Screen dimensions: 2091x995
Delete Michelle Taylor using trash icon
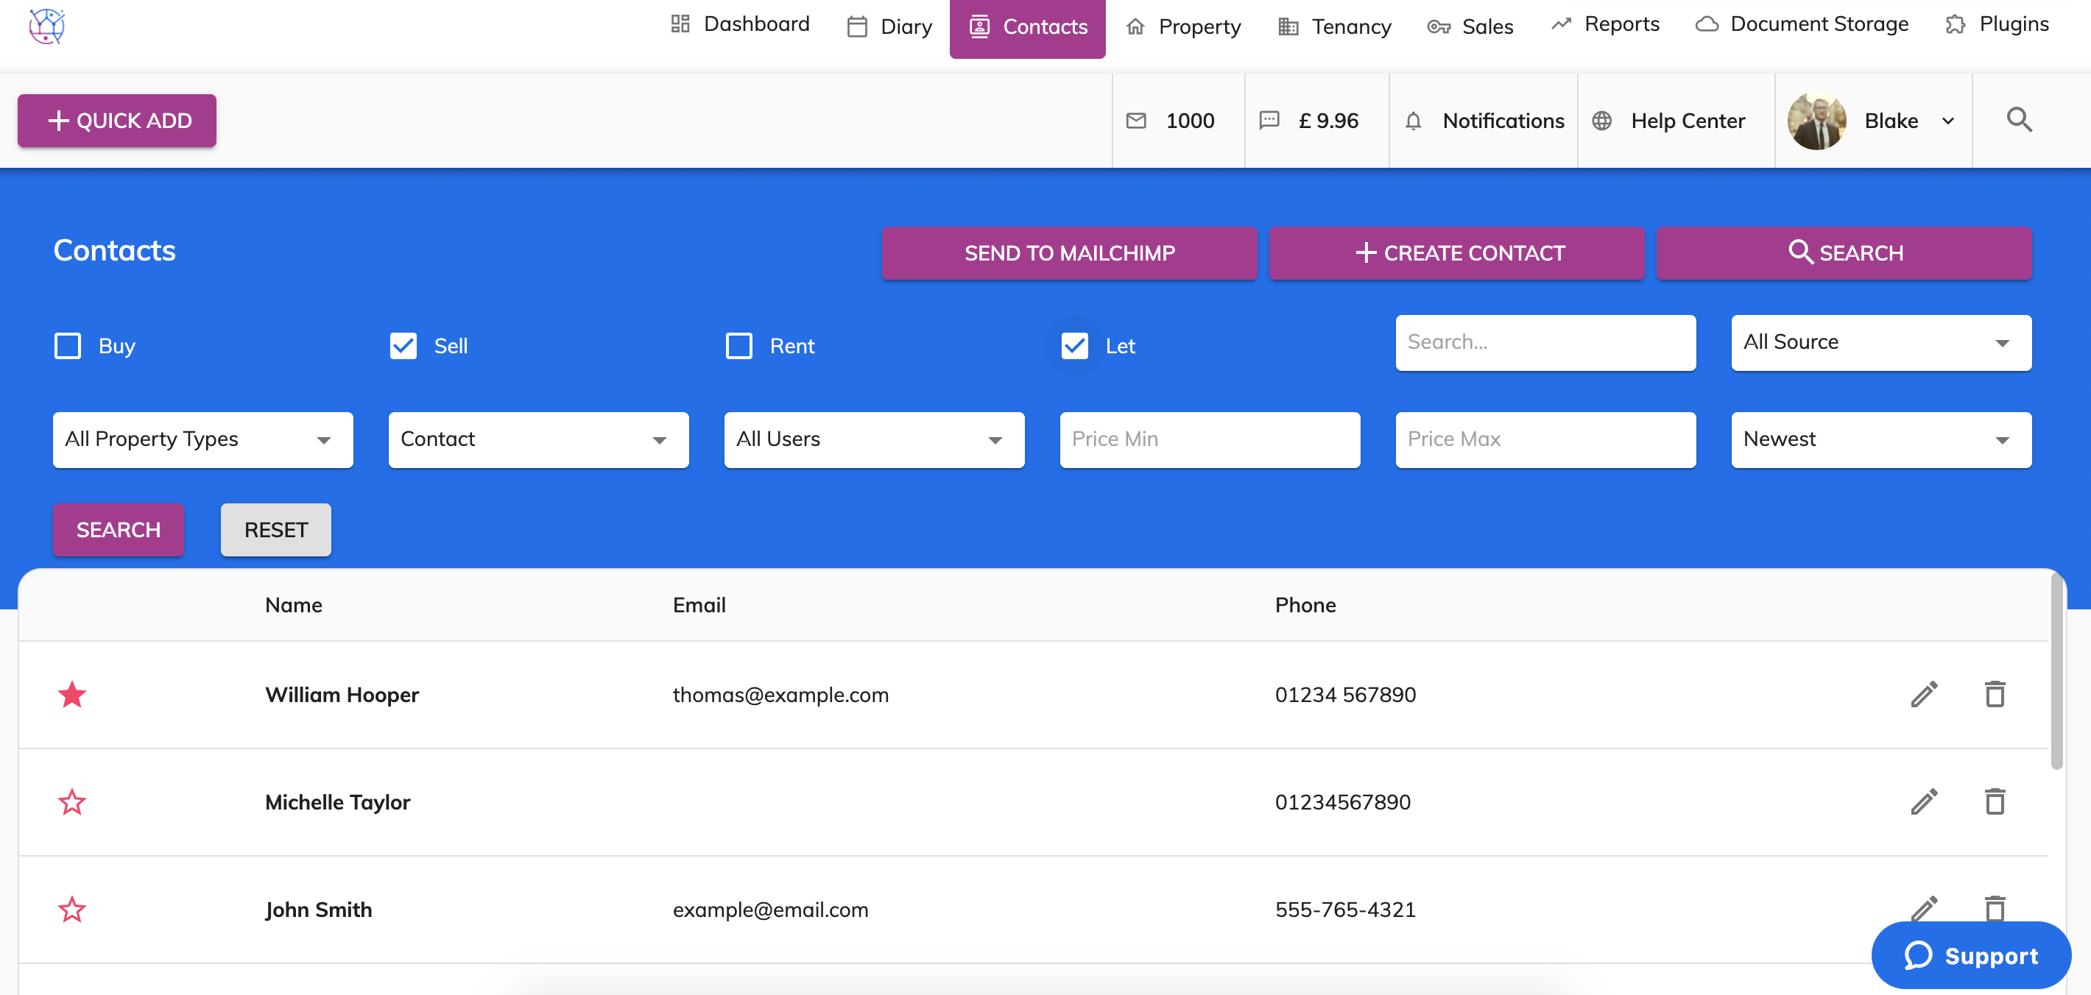pos(1995,802)
